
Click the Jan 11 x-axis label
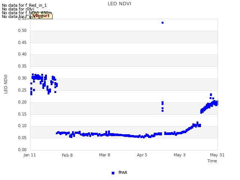pyautogui.click(x=30, y=155)
